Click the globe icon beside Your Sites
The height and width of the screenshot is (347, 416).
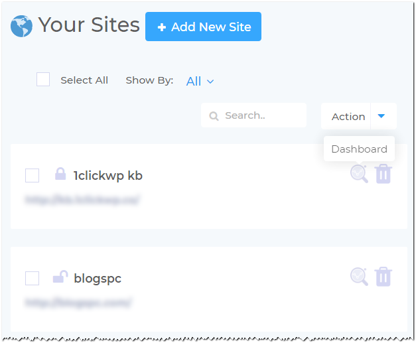coord(21,26)
